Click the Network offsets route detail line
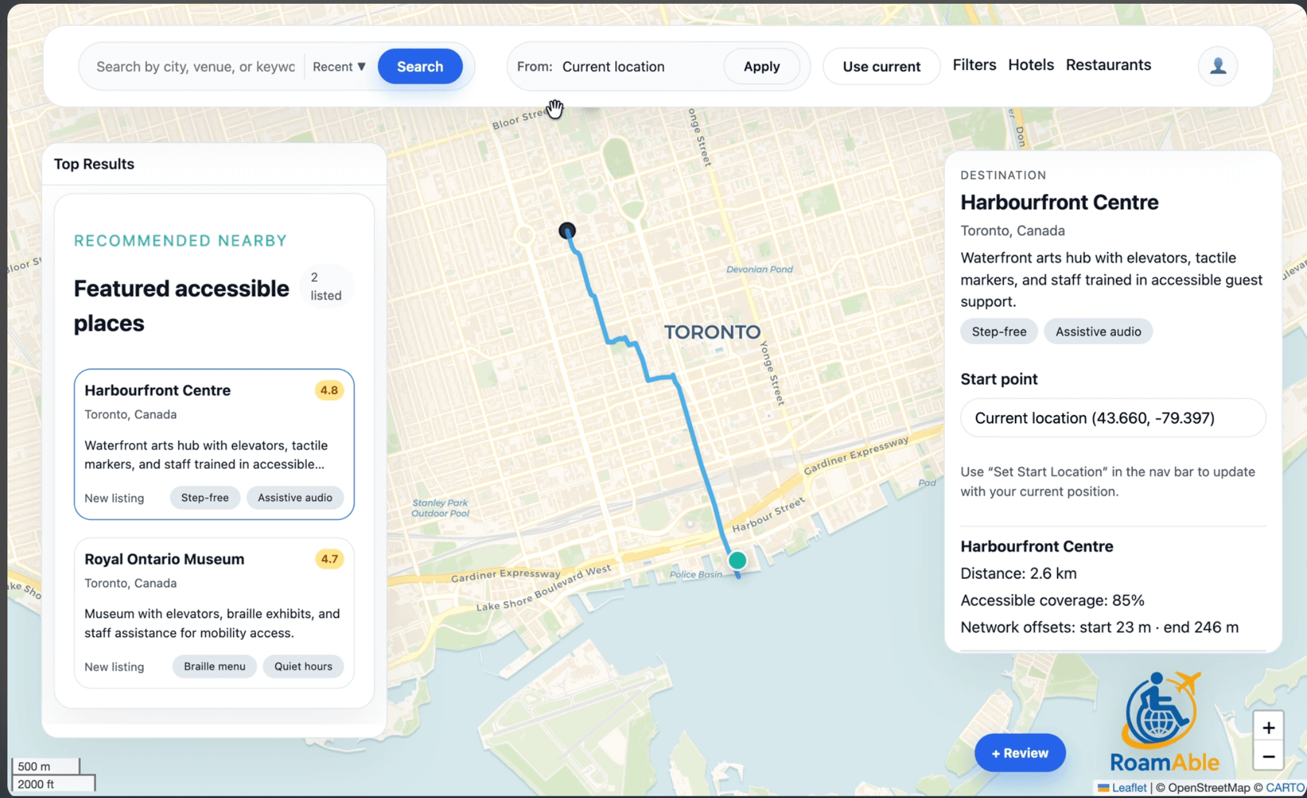Image resolution: width=1307 pixels, height=798 pixels. click(1099, 627)
